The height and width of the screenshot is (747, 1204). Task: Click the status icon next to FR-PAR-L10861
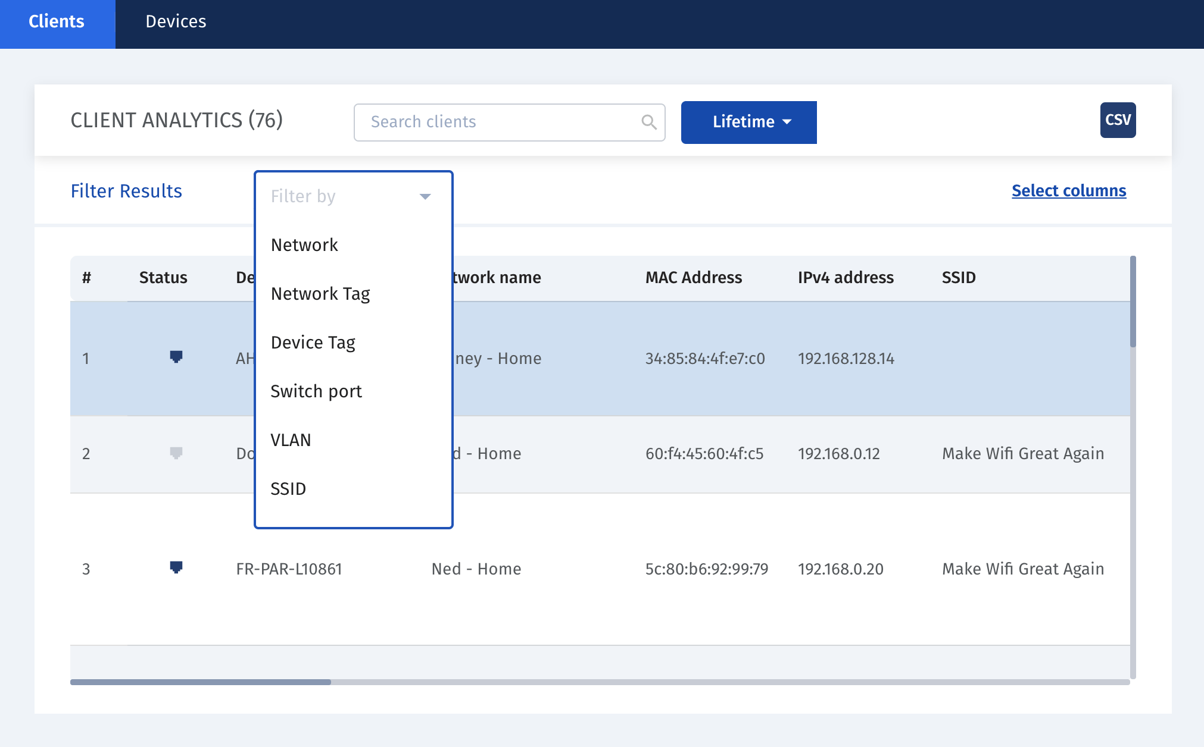click(x=176, y=568)
